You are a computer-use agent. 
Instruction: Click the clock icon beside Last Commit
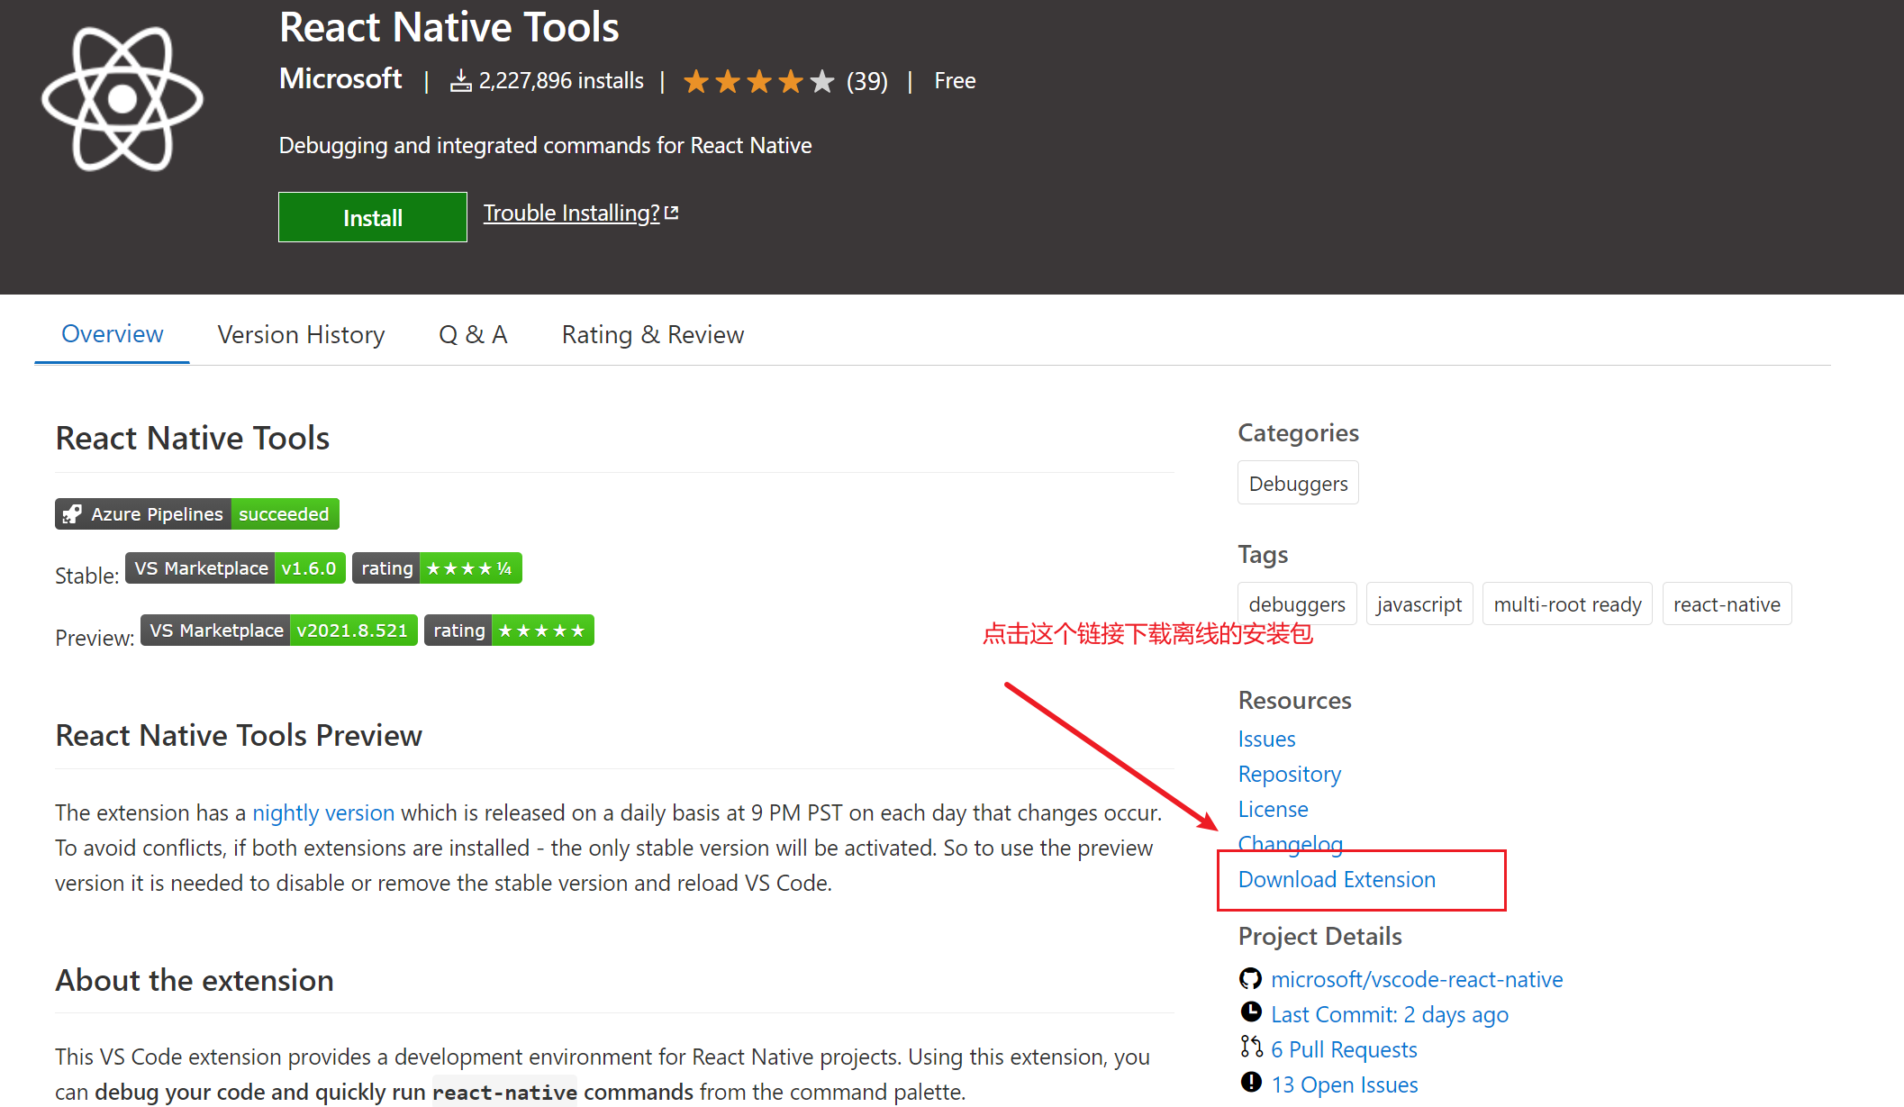coord(1250,1012)
